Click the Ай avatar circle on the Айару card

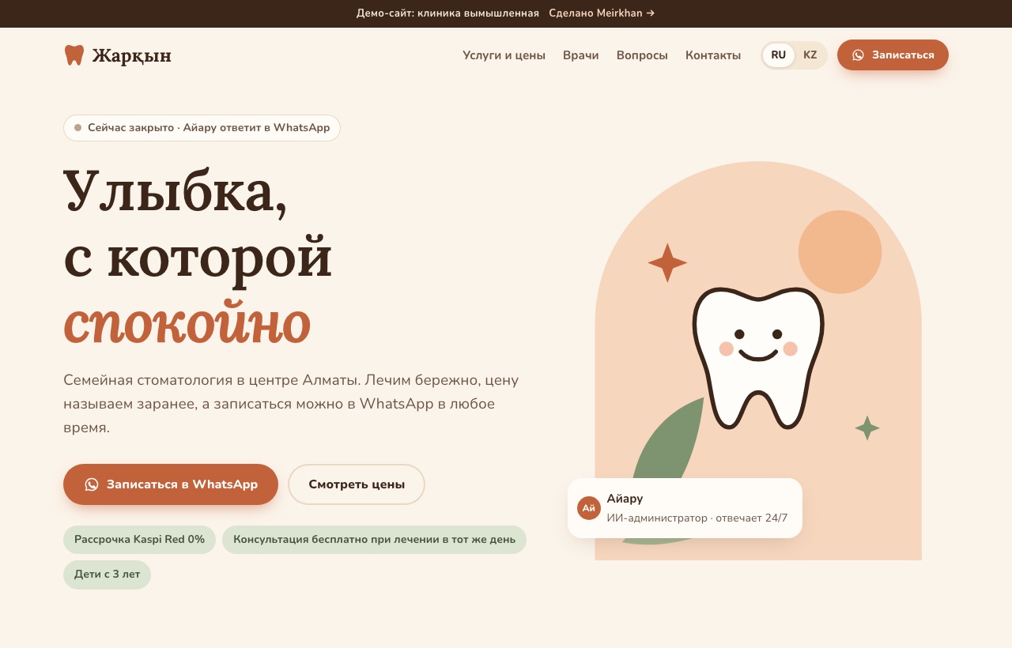(x=589, y=508)
